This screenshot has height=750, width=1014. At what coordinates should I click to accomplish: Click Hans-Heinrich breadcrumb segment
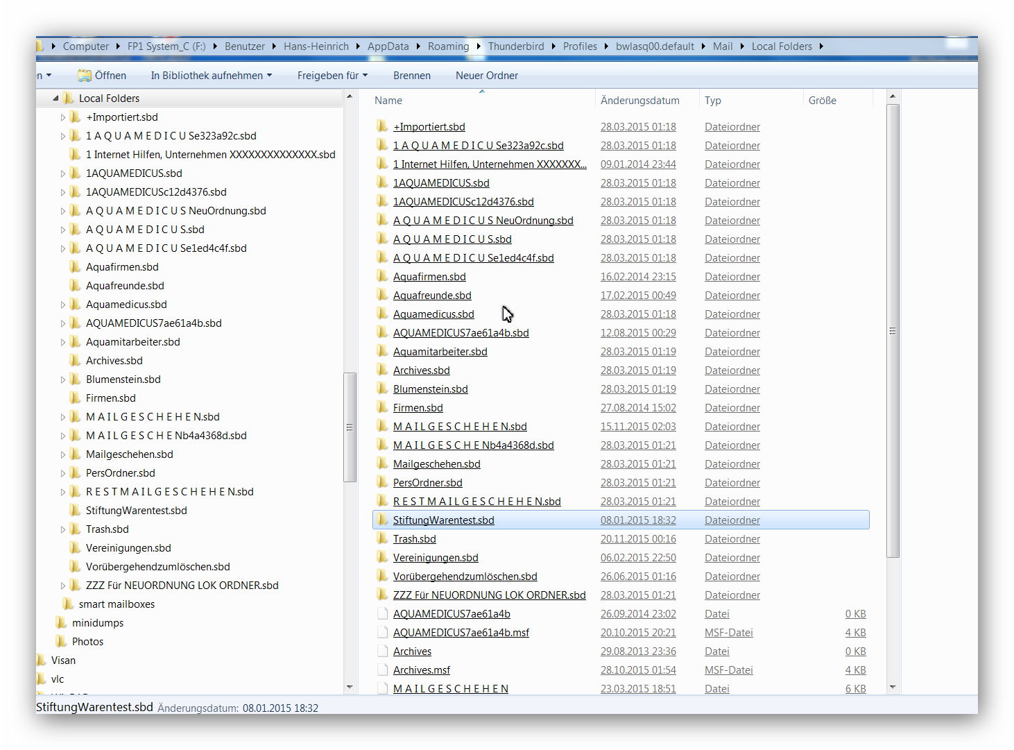[x=316, y=46]
